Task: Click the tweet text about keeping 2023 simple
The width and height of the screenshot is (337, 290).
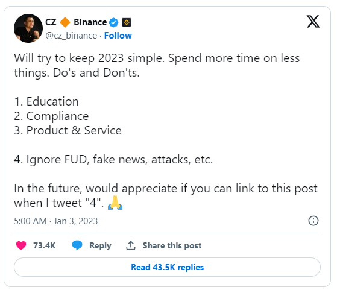Action: 157,65
